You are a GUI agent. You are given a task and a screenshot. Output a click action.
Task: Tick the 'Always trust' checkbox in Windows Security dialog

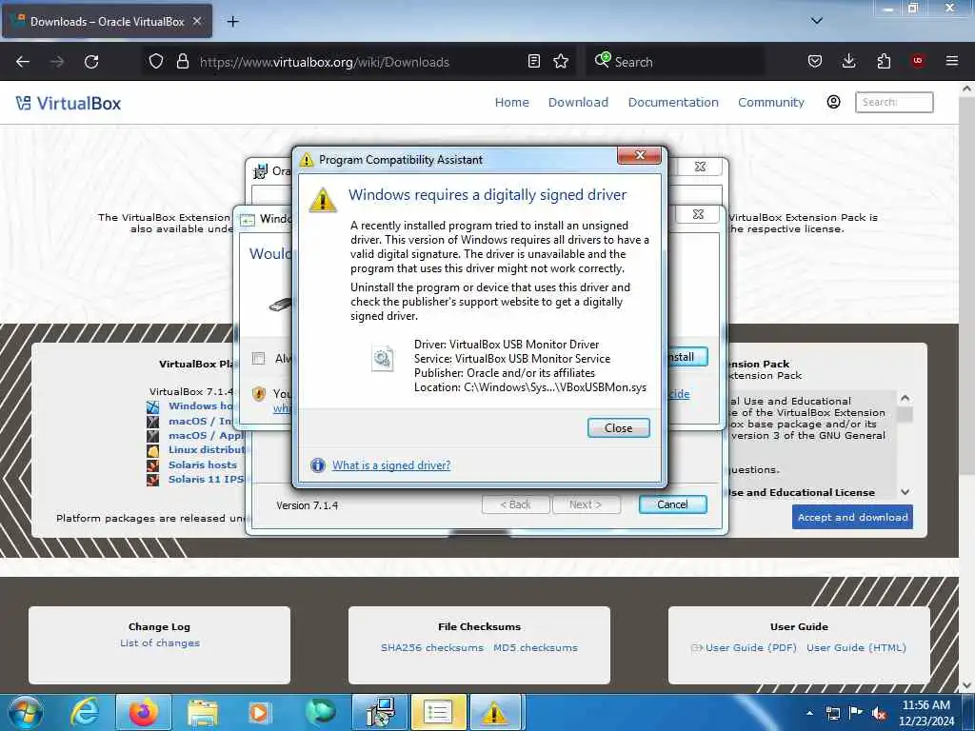(x=258, y=358)
